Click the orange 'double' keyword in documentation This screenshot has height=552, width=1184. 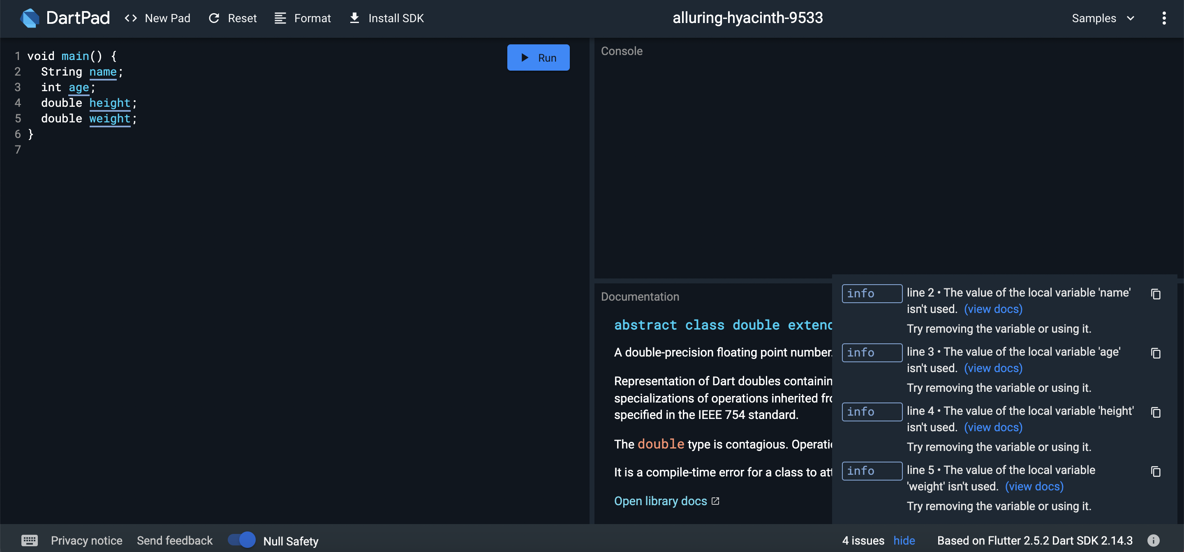tap(661, 444)
